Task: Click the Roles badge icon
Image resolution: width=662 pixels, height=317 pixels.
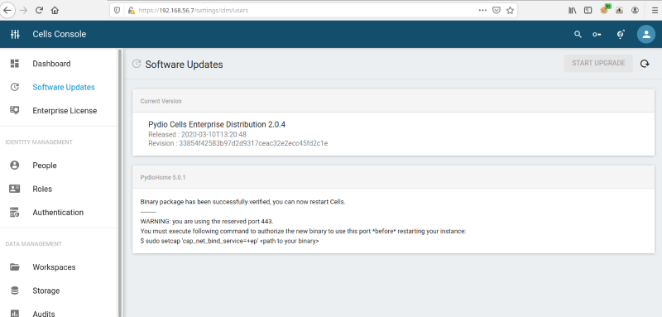Action: point(15,189)
